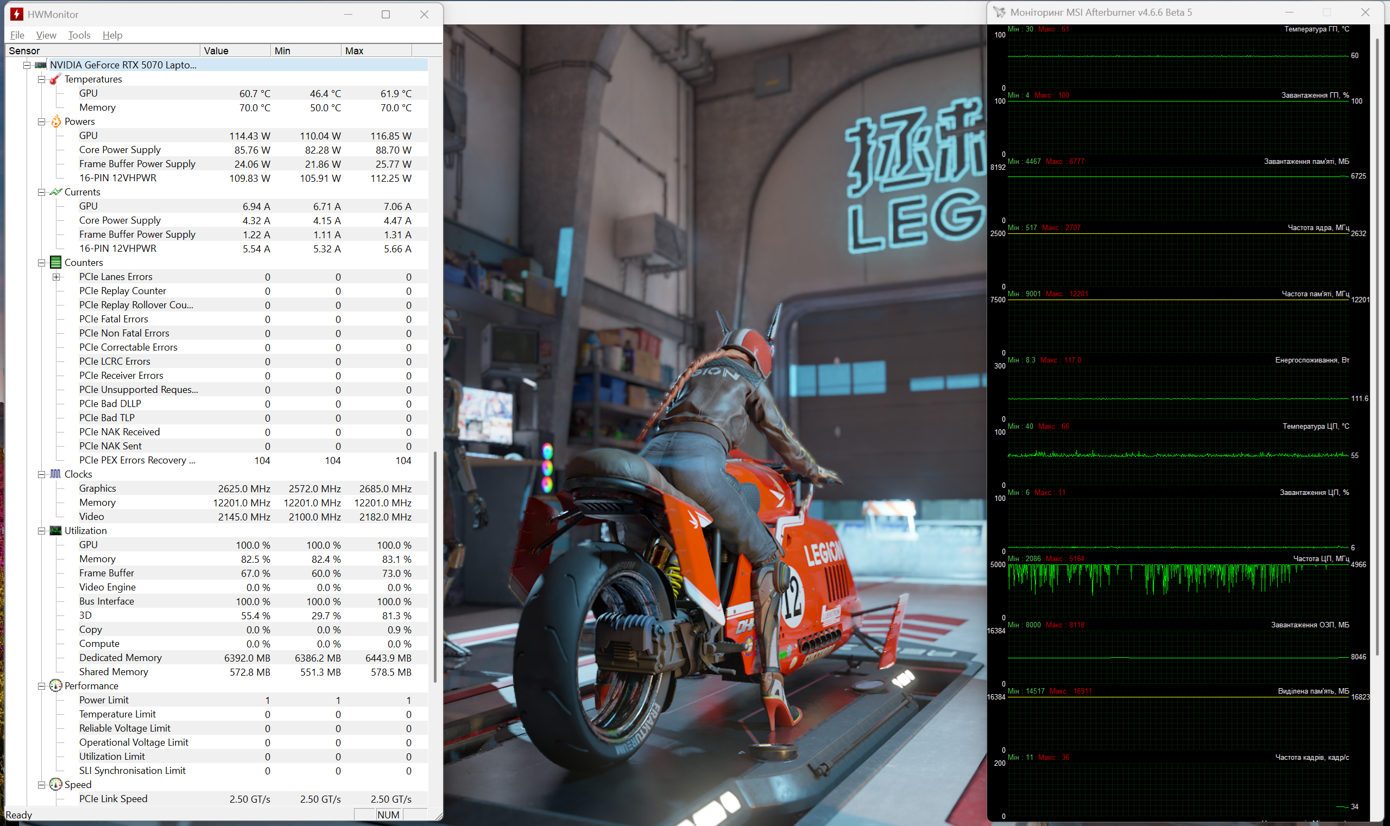
Task: Click the Utilization chip icon
Action: [x=56, y=530]
